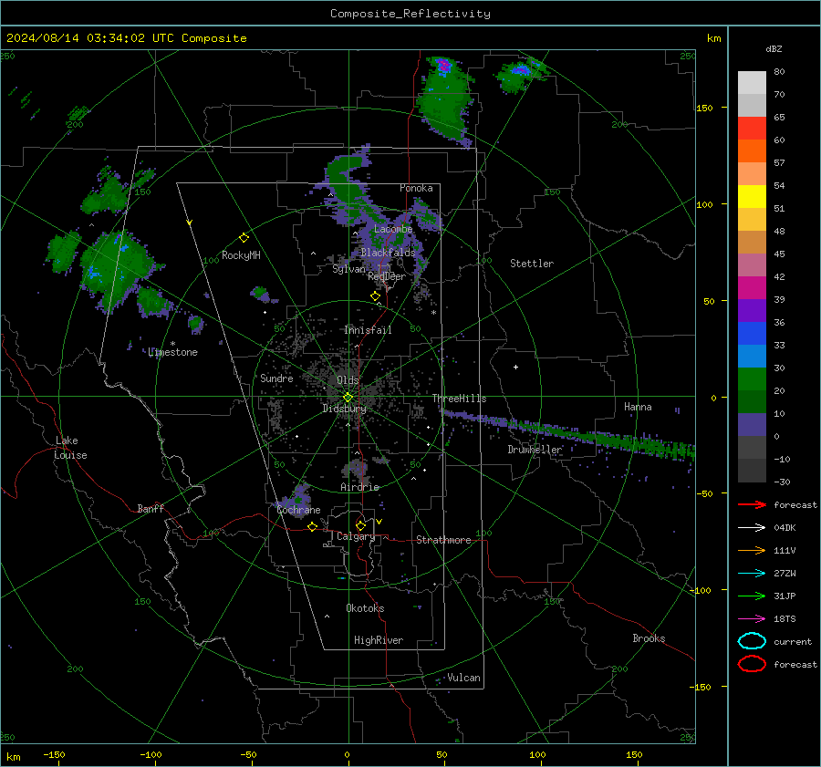This screenshot has width=821, height=767.
Task: Click the Cochrane city label
Action: click(298, 510)
